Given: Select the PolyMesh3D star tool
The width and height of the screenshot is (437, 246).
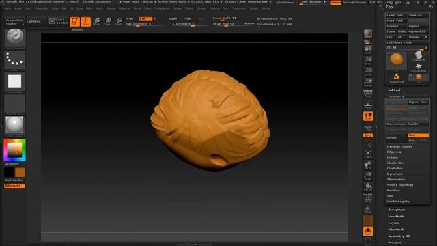Looking at the screenshot, I should point(419,67).
